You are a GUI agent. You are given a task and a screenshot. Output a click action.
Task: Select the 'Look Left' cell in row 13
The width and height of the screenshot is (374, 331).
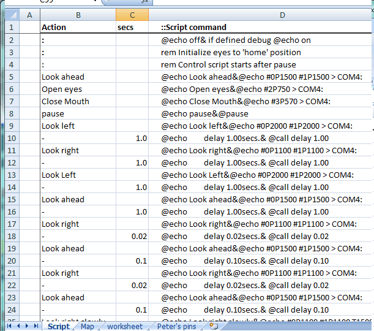click(78, 175)
